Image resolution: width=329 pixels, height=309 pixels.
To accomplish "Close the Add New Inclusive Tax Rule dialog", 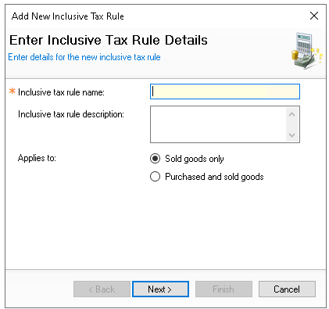I will [314, 16].
